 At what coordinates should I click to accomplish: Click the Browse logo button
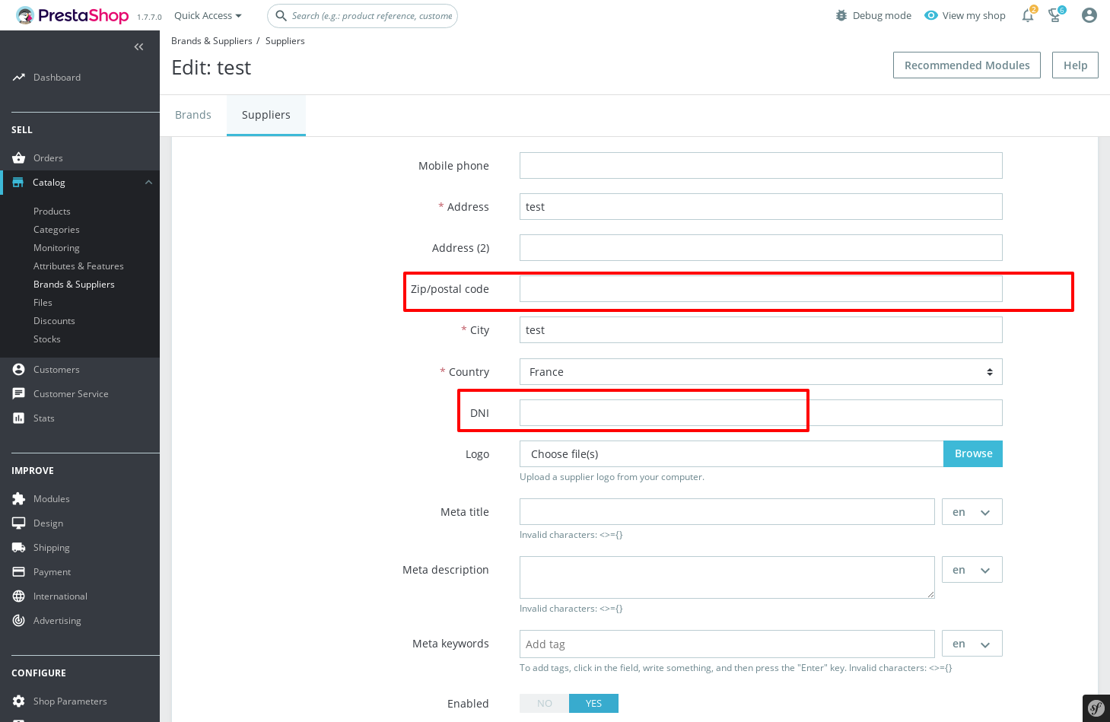pos(973,454)
